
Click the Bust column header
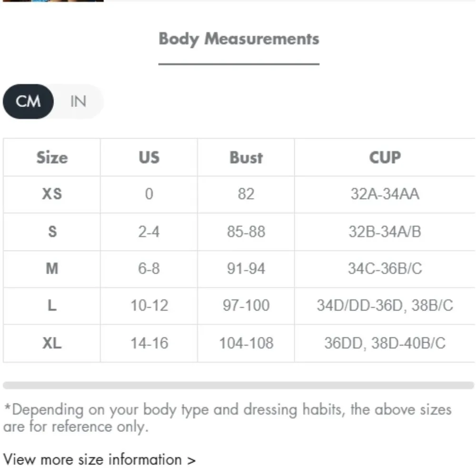(x=246, y=158)
